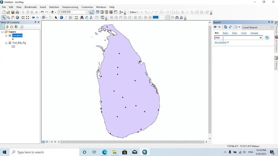Filter search results by Images

[x=254, y=33]
